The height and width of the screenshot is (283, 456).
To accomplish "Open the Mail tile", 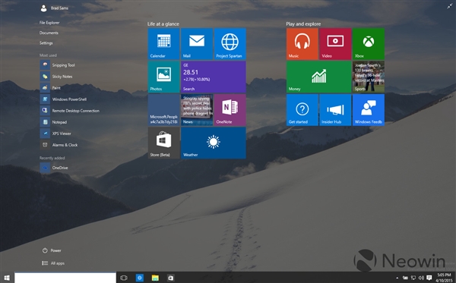I will pyautogui.click(x=197, y=44).
